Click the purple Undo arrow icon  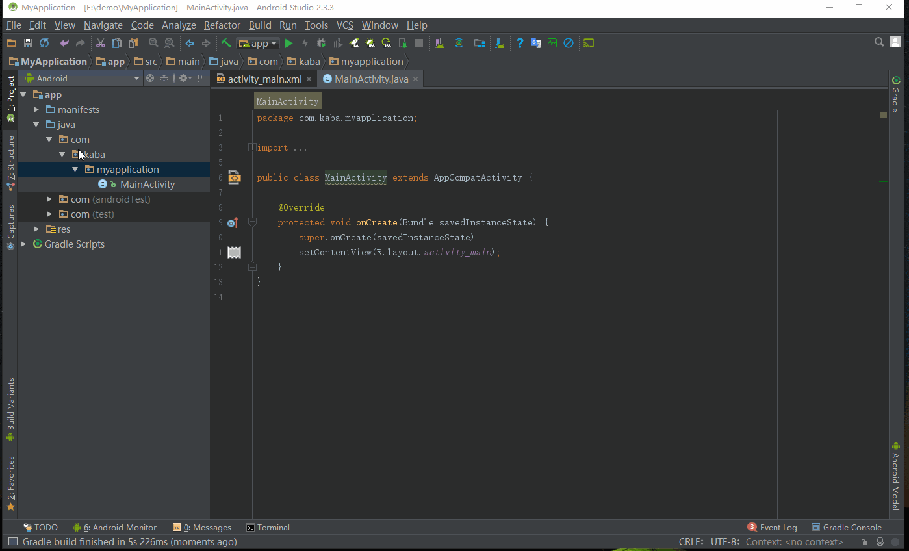(64, 43)
